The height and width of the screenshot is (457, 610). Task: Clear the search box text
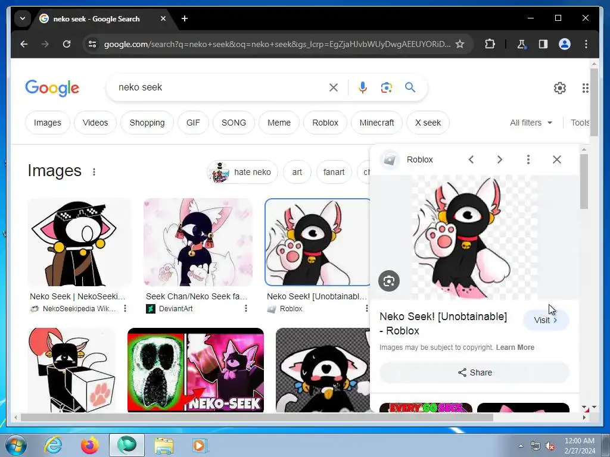334,87
